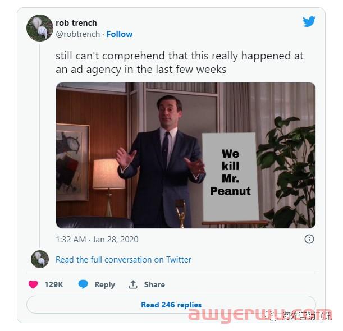
Task: Open rob trench's large profile avatar
Action: click(x=39, y=28)
